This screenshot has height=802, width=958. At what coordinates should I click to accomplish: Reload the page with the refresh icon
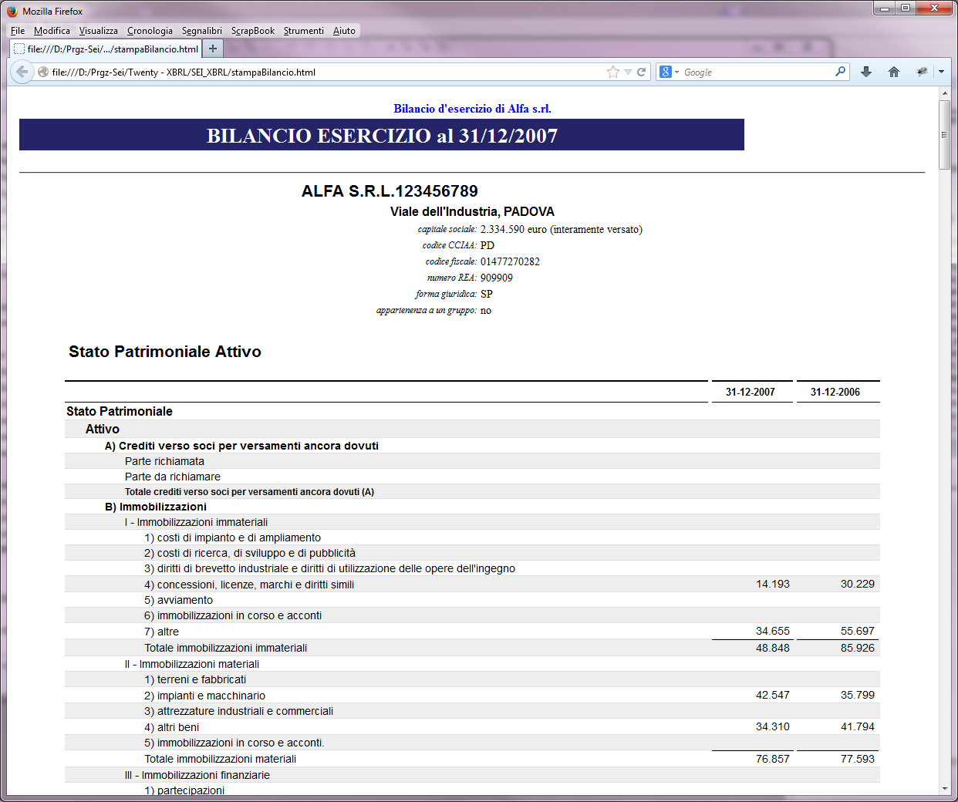pyautogui.click(x=641, y=72)
